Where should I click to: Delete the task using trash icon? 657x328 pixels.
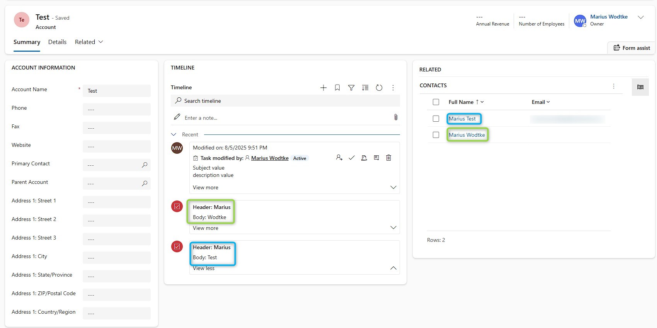(389, 158)
